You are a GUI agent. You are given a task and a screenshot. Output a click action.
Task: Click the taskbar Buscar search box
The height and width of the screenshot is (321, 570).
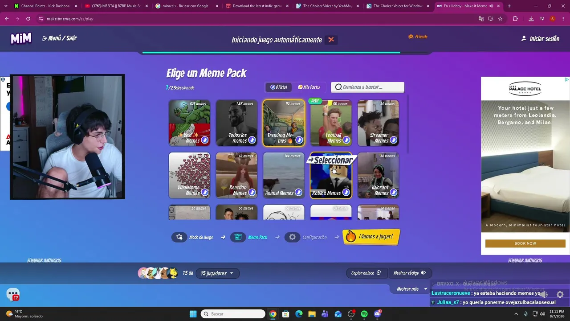tap(233, 314)
